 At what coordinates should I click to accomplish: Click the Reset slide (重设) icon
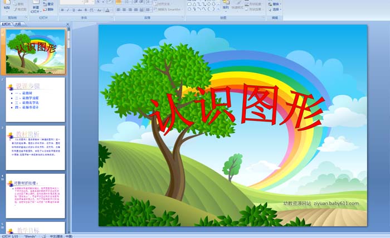pos(48,4)
